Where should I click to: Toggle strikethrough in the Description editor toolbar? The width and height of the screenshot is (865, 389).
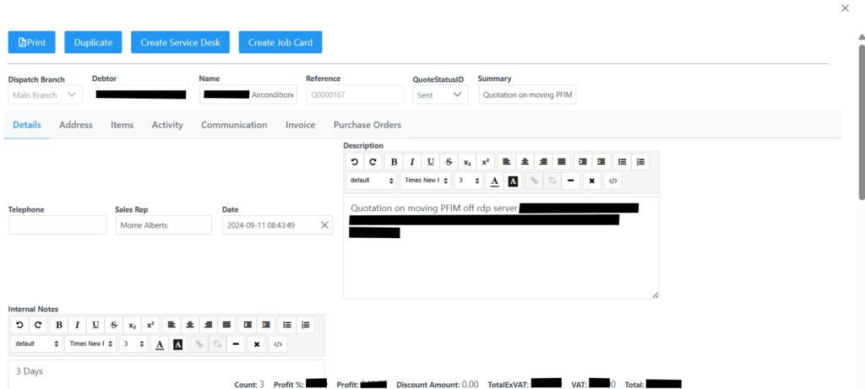point(449,162)
